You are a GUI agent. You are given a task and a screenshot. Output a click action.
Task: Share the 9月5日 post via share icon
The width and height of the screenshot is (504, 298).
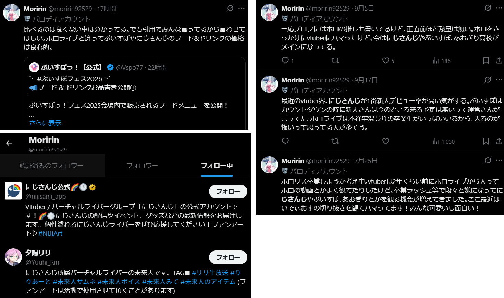[x=499, y=60]
